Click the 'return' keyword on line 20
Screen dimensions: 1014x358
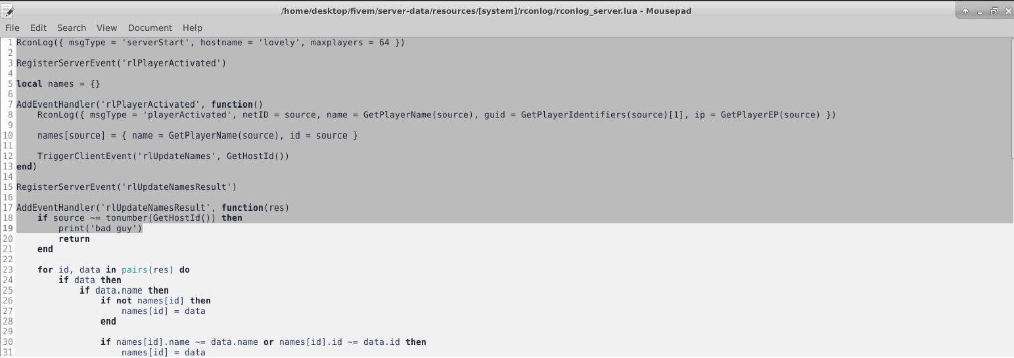pos(74,239)
